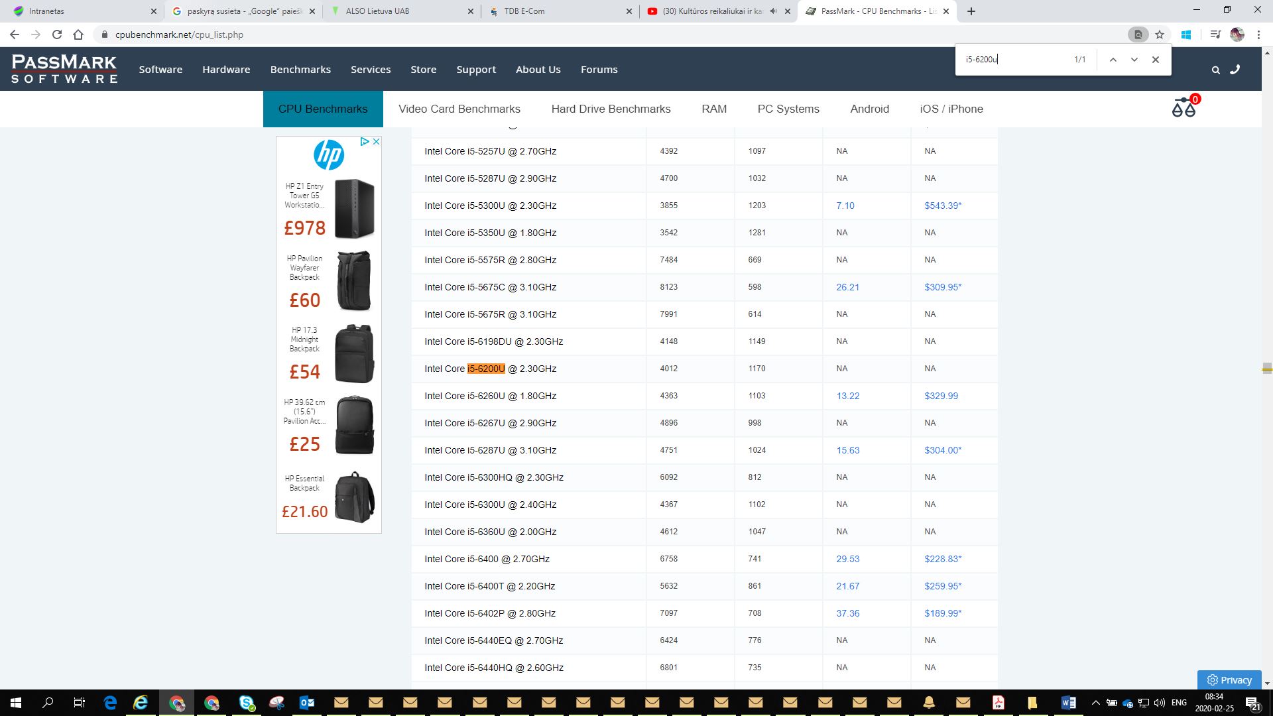Show hidden system tray icons chevron

pos(1095,703)
